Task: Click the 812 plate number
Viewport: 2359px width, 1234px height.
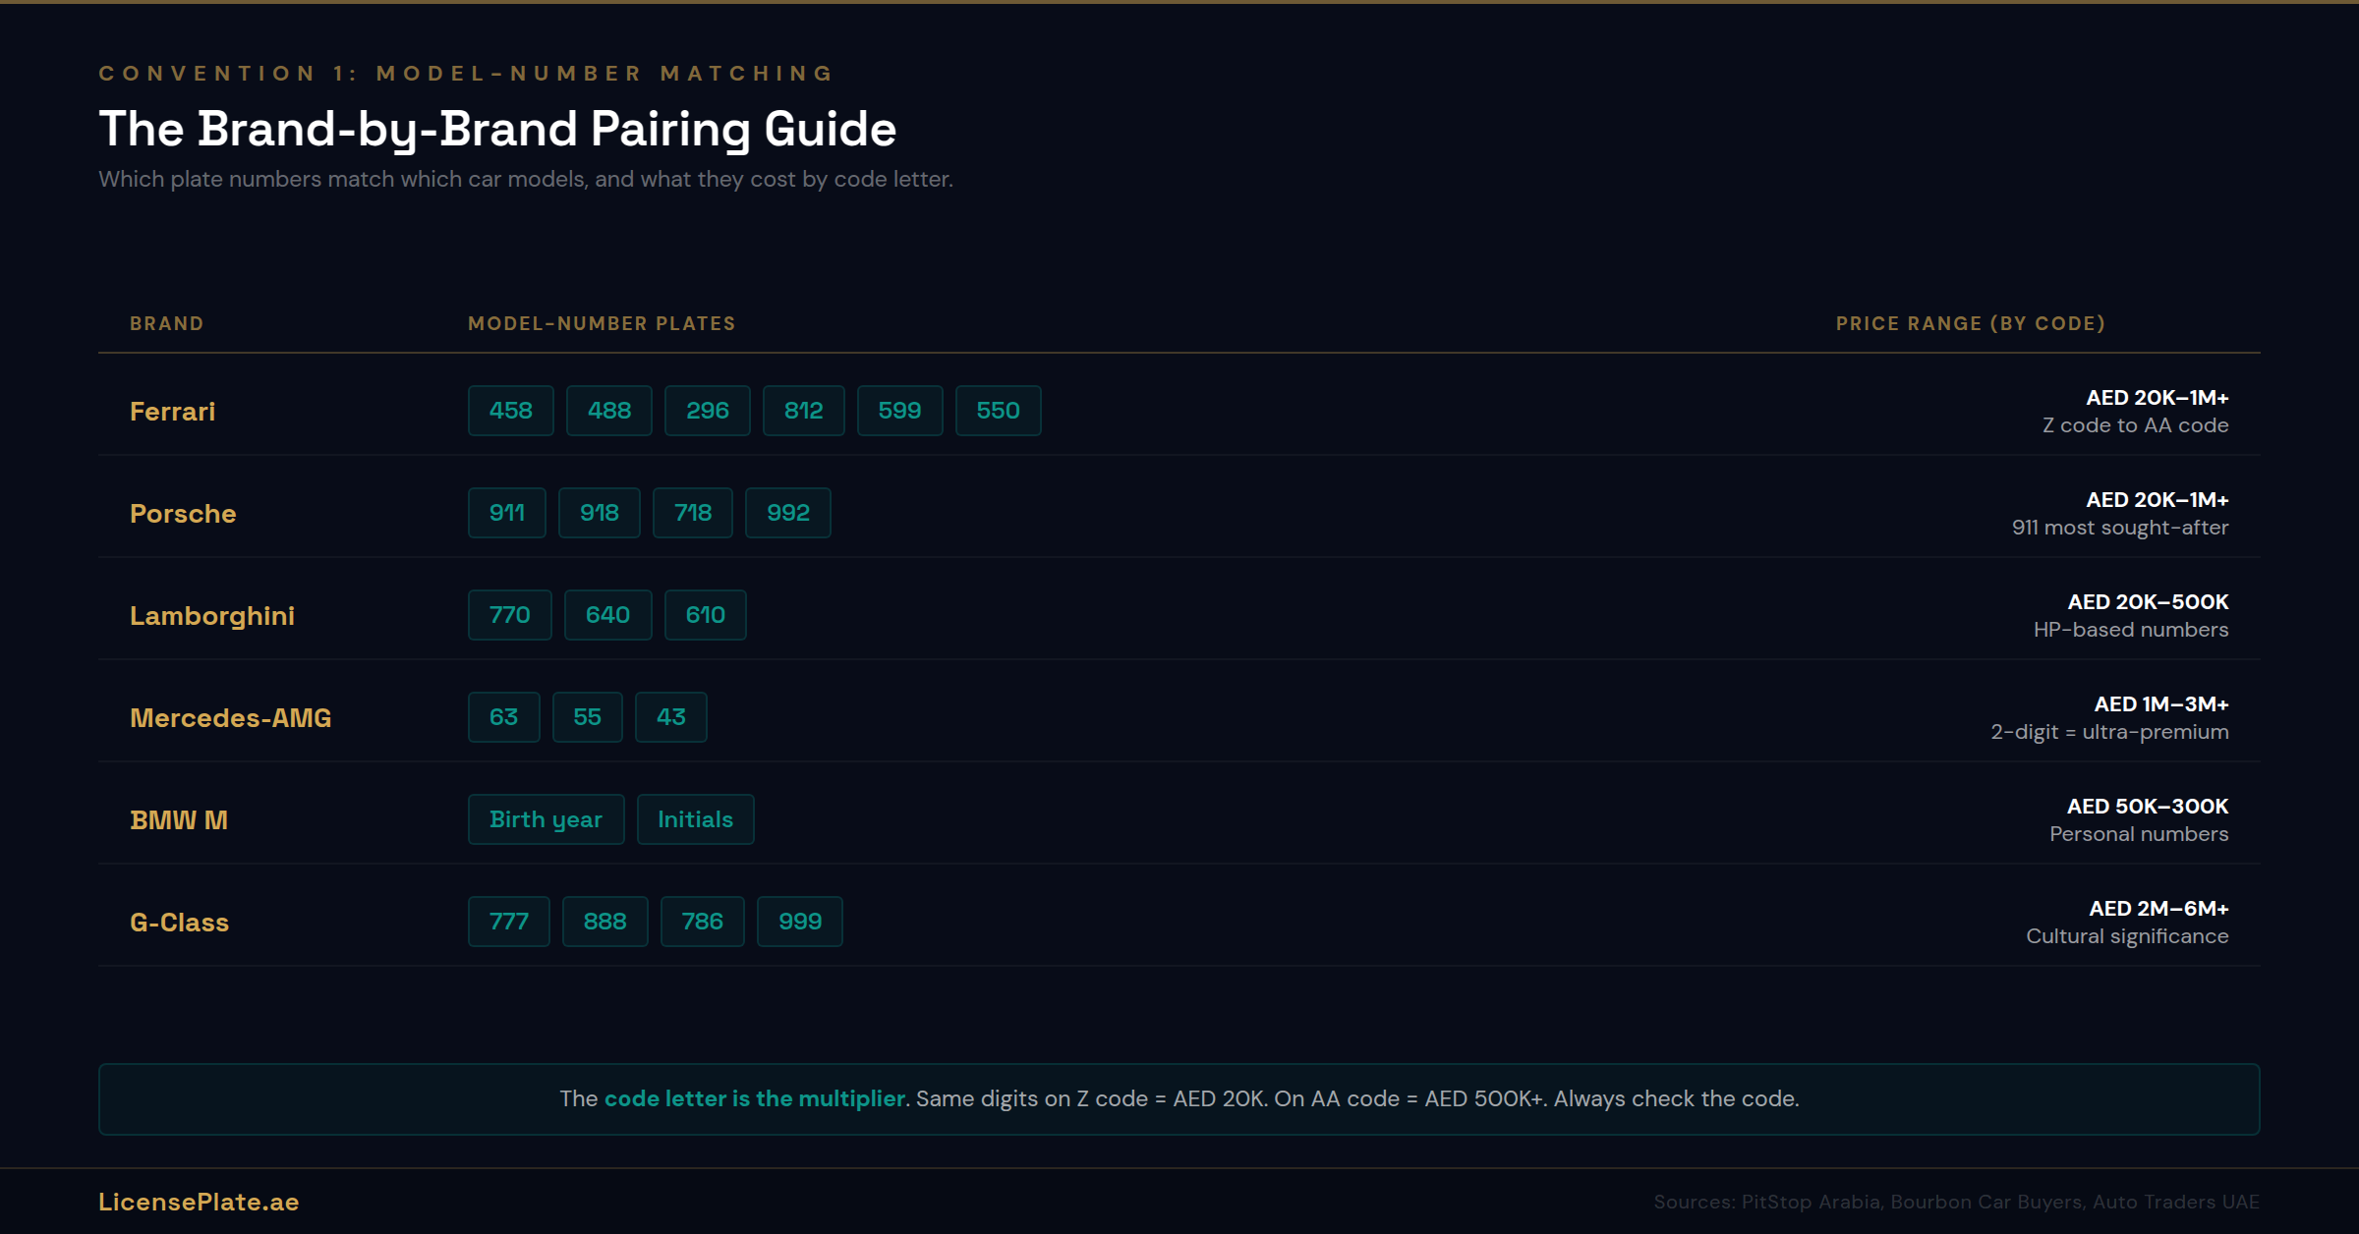Action: [803, 411]
